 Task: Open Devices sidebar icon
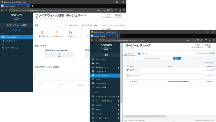pyautogui.click(x=93, y=79)
